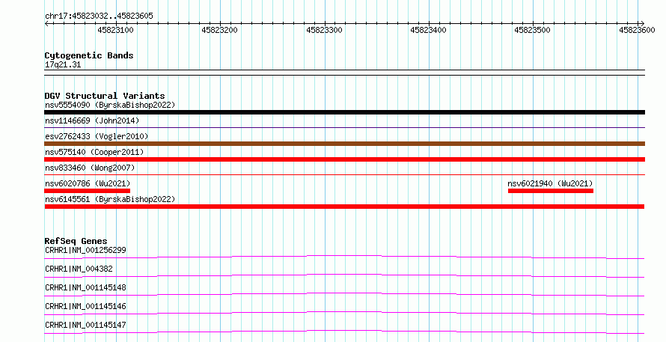The width and height of the screenshot is (666, 342).
Task: Open variant nsv6145561 (ByrskaBishop2022) label
Action: click(110, 199)
